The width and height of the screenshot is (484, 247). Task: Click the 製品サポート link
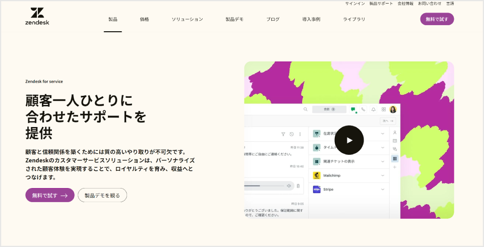coord(381,4)
